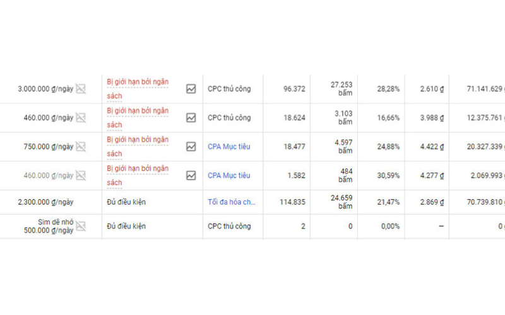Click greyed budget icon in the 1.582 row
Screen dimensions: 505x315
click(81, 176)
